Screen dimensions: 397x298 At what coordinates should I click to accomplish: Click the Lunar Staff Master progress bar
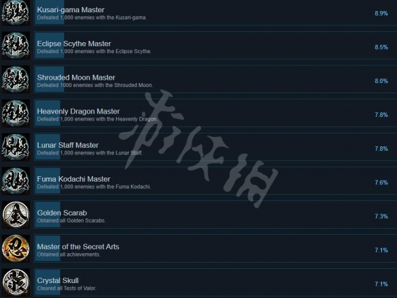[48, 147]
